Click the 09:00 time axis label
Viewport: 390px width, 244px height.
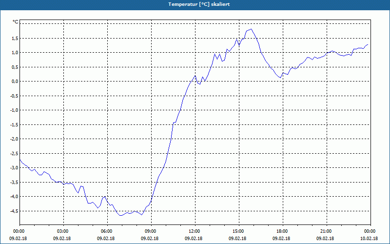click(150, 231)
